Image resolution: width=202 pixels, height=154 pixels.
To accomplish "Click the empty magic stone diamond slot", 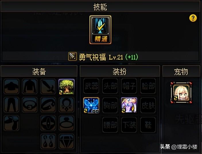I will point(67,142).
